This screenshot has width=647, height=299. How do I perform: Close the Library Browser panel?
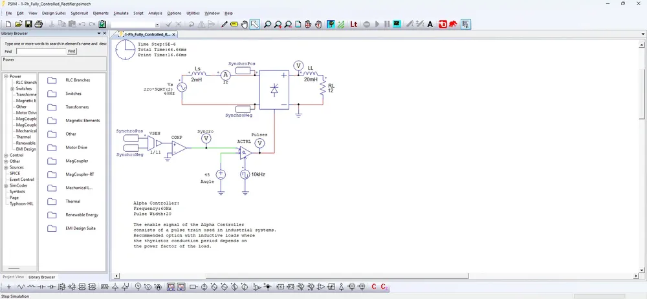pos(105,34)
